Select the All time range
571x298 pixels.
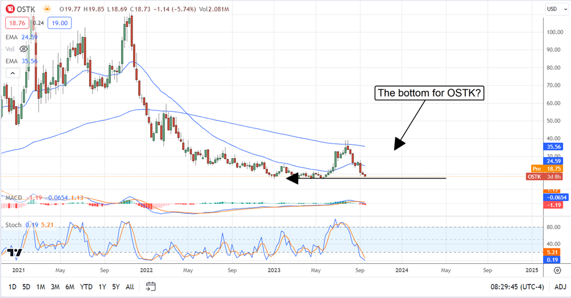tap(130, 287)
